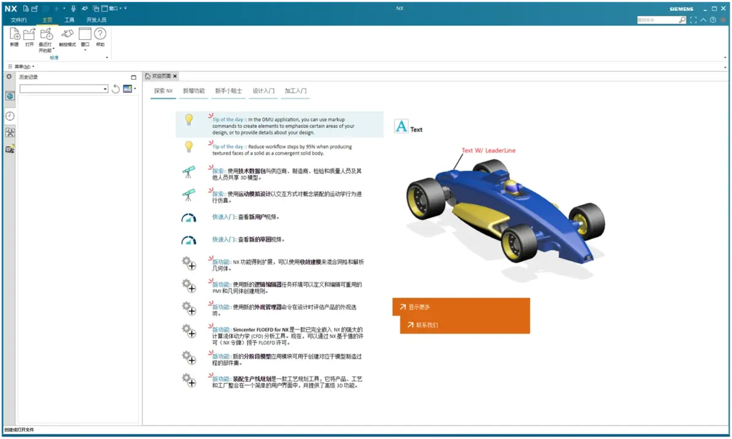Click the 联系我们 orange button
The width and height of the screenshot is (732, 439).
tap(464, 325)
